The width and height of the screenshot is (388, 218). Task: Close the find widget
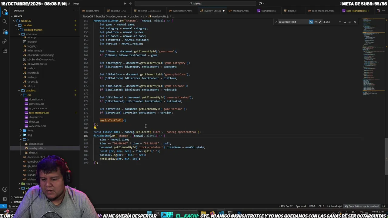(355, 22)
